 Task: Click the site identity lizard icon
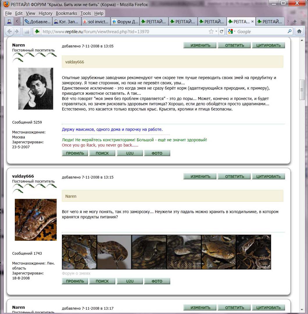pyautogui.click(x=37, y=31)
